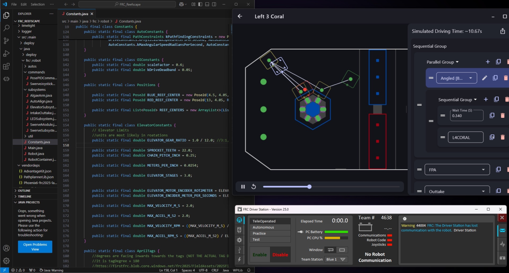Click the export icon beside Simulated Driving Time
The height and width of the screenshot is (273, 509).
pyautogui.click(x=502, y=31)
